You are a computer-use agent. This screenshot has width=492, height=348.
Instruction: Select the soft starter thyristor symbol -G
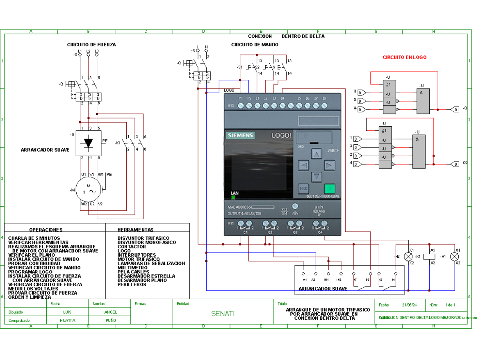[88, 143]
